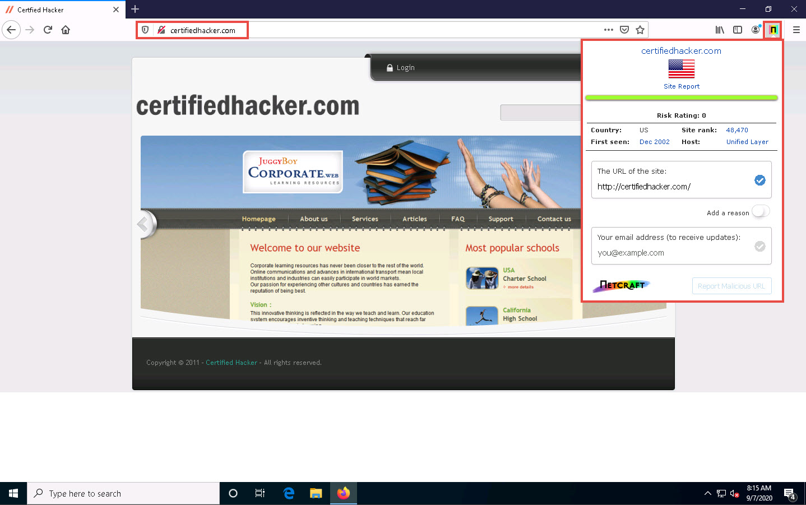
Task: Open the Windows Start menu
Action: 13,493
